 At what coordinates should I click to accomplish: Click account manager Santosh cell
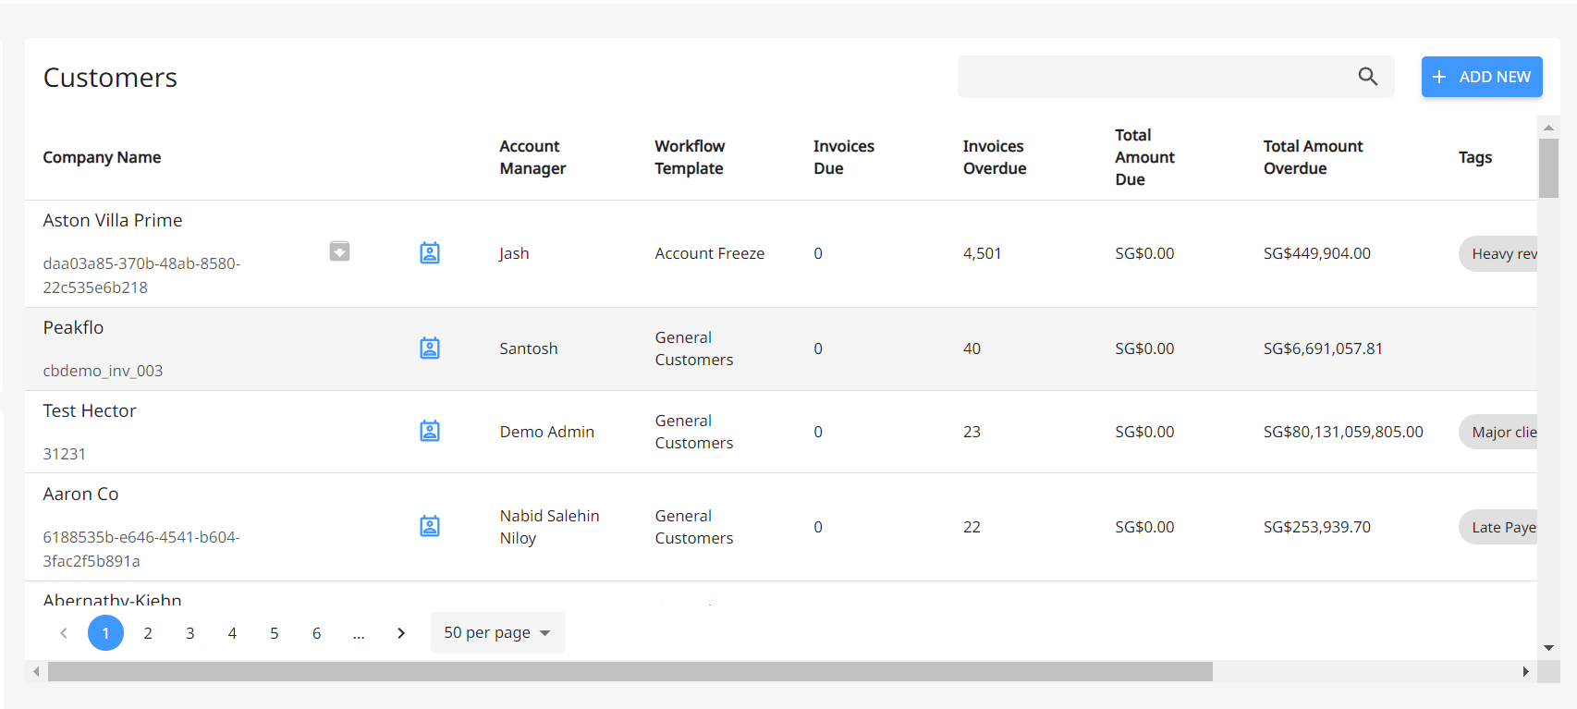point(529,348)
